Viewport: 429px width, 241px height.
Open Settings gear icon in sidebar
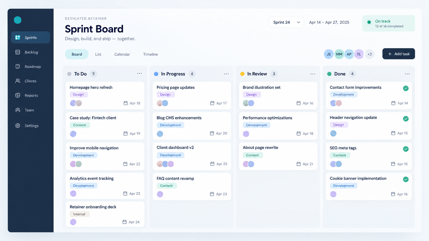point(18,126)
